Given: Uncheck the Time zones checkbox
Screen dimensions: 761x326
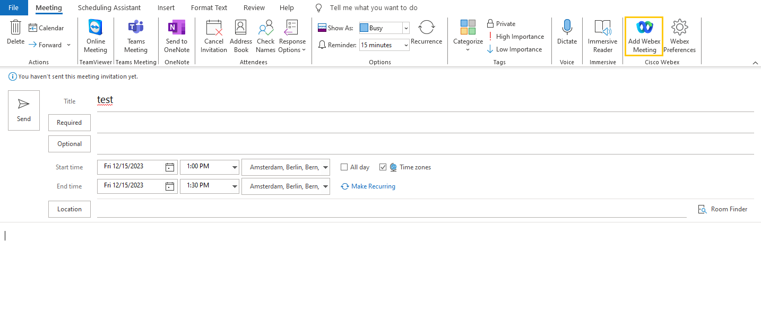Looking at the screenshot, I should 383,167.
